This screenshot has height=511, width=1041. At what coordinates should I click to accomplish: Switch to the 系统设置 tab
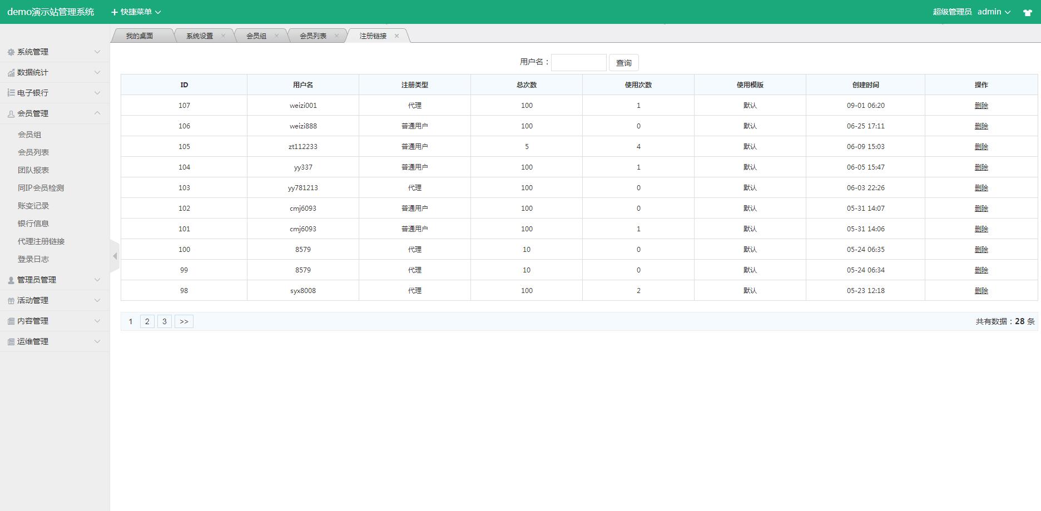[200, 36]
